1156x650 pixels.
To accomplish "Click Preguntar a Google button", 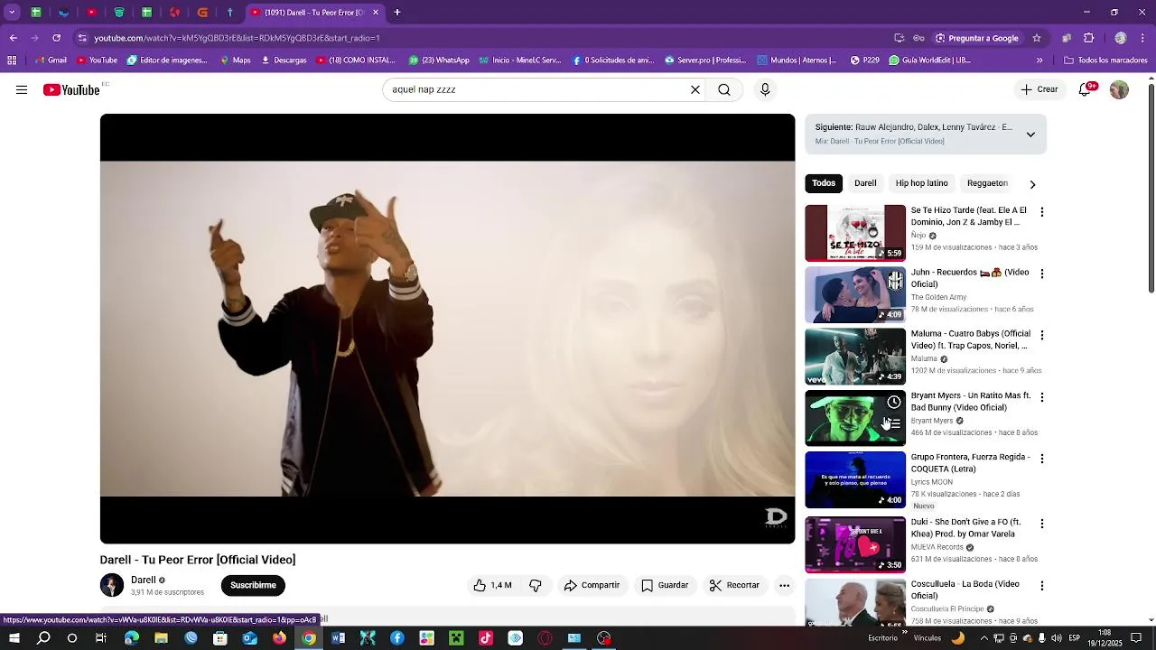I will pyautogui.click(x=977, y=38).
